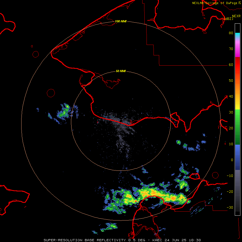This screenshot has width=242, height=242.
Task: Click the -10 value on dBZ scale
Action: coord(230,176)
